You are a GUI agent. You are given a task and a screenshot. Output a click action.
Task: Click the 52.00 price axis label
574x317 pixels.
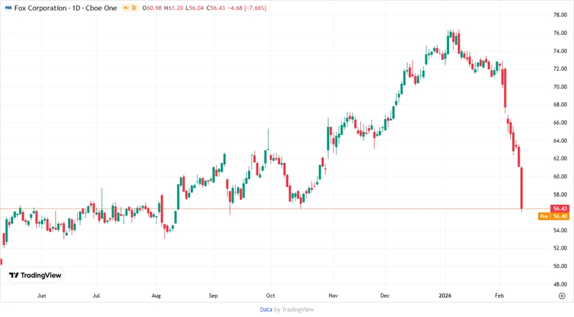click(560, 248)
